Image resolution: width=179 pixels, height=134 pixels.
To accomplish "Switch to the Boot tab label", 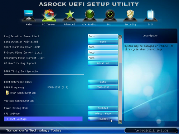I will [x=110, y=24].
